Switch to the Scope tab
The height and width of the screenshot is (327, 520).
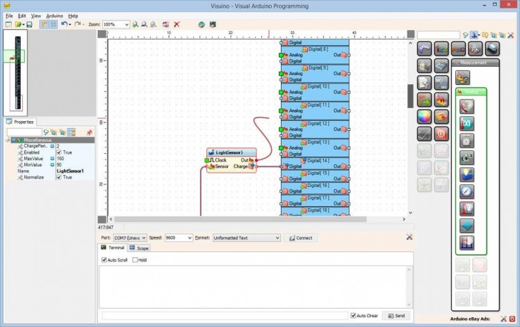[139, 248]
